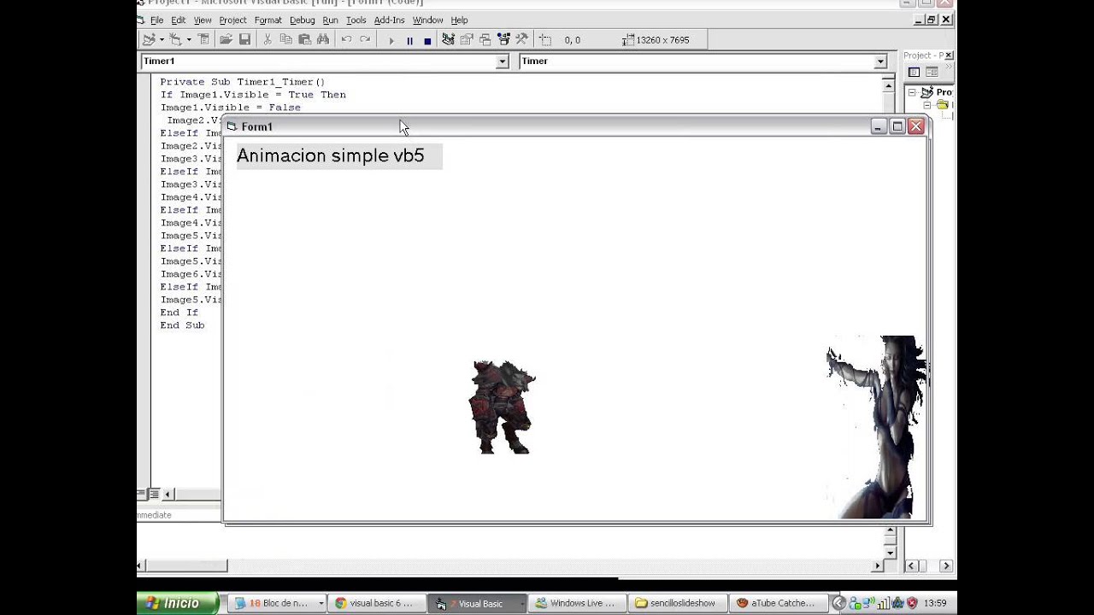This screenshot has height=615, width=1094.
Task: Open the Toolbox hammer-wrench icon
Action: [x=521, y=39]
